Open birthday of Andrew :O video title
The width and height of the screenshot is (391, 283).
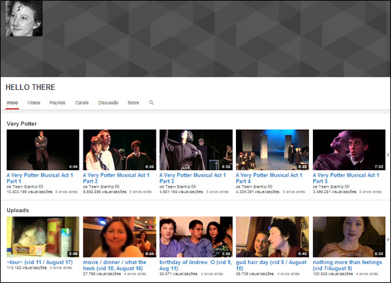[x=195, y=265]
